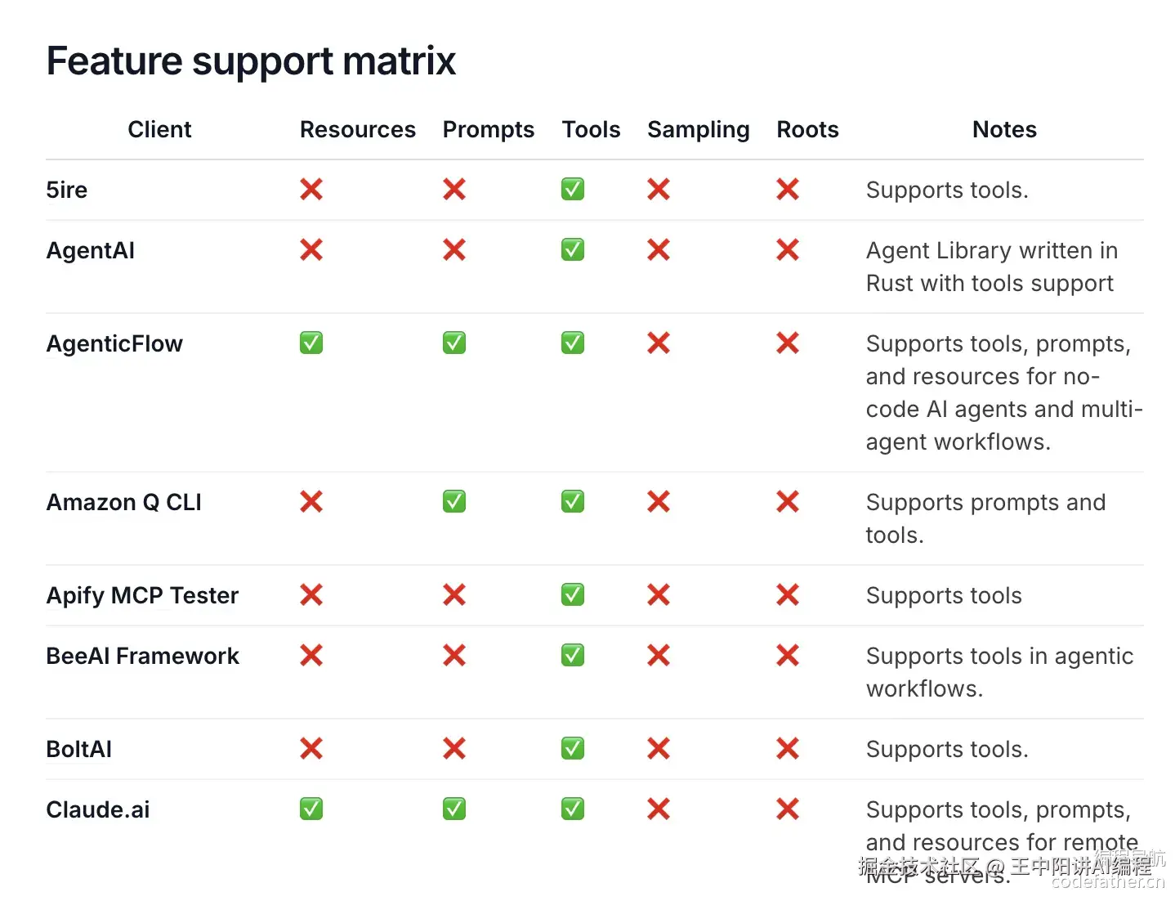
Task: Click BeeAI Framework's green Tools checkmark
Action: click(x=573, y=656)
